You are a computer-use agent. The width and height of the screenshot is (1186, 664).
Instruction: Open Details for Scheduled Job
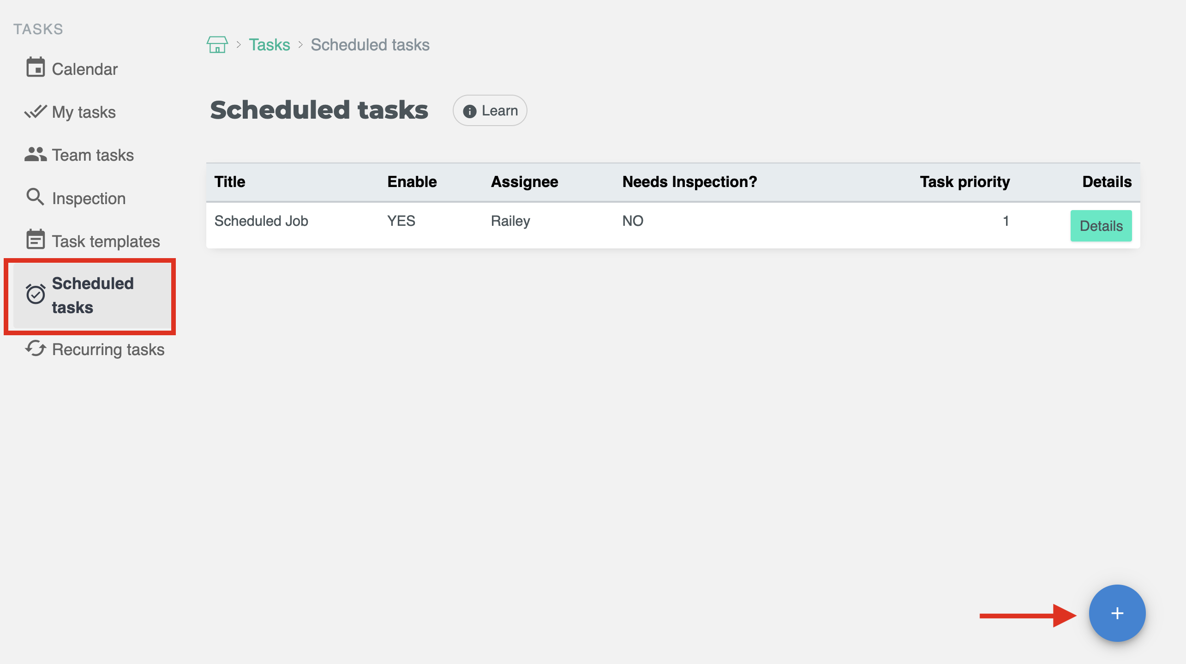coord(1101,226)
